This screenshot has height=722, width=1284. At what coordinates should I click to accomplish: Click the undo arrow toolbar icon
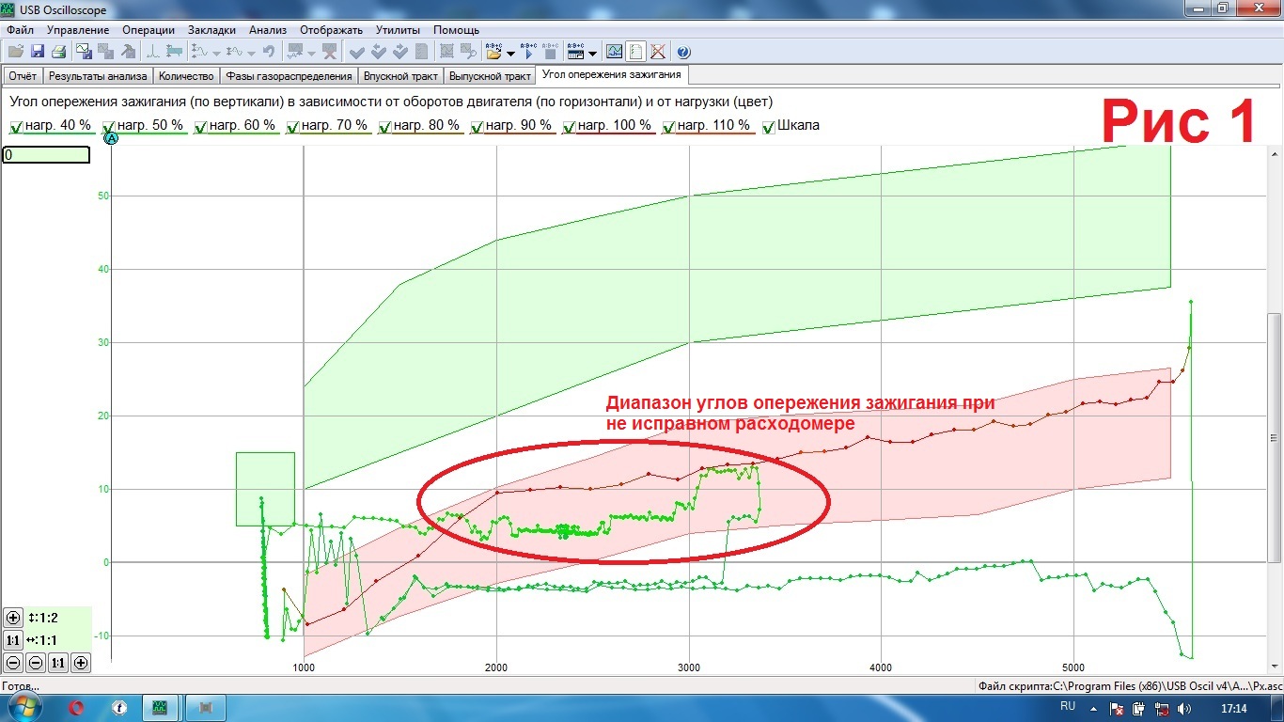pos(268,52)
